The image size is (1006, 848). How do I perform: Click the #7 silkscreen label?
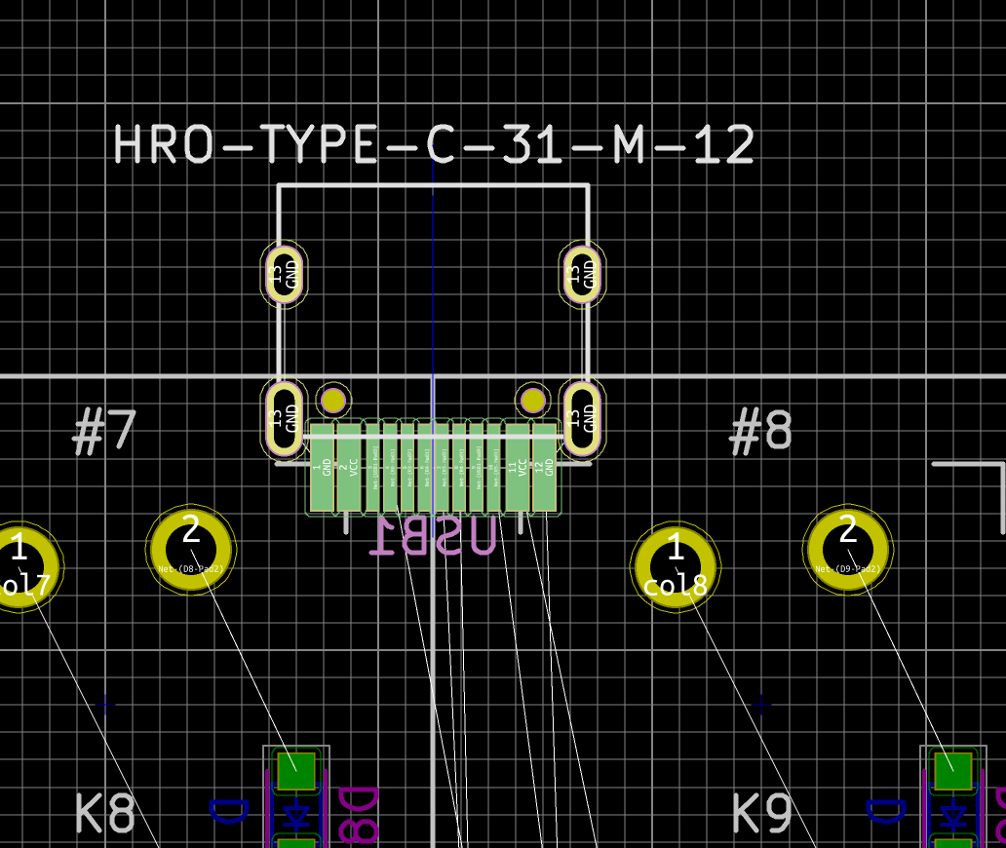click(104, 431)
